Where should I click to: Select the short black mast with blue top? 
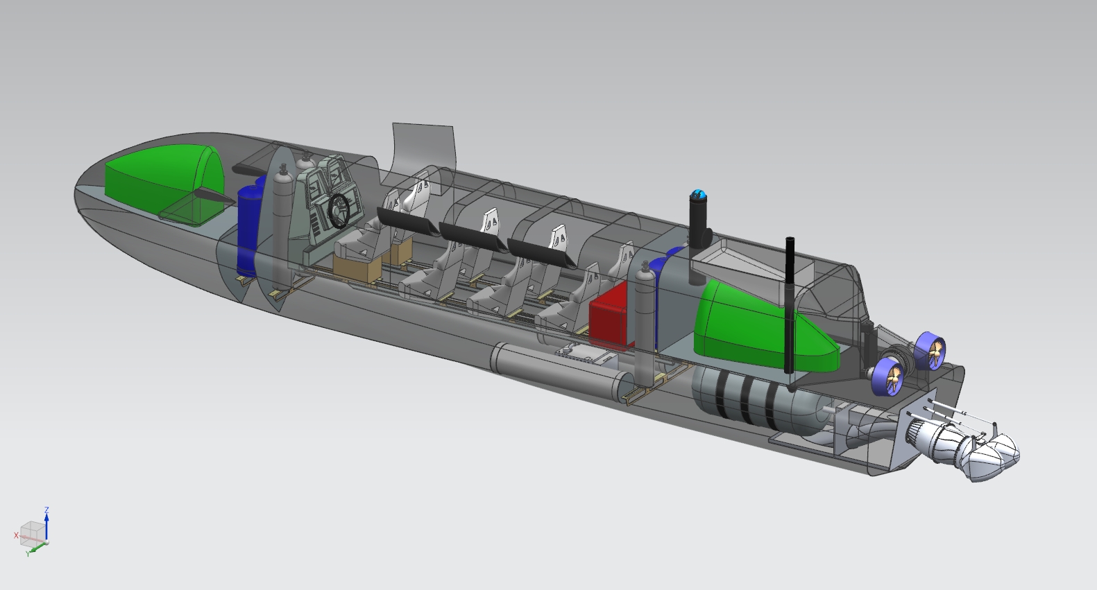coord(697,229)
